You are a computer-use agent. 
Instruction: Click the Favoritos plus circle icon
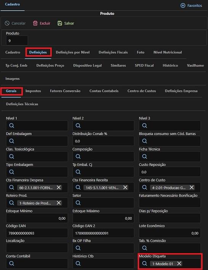[183, 5]
